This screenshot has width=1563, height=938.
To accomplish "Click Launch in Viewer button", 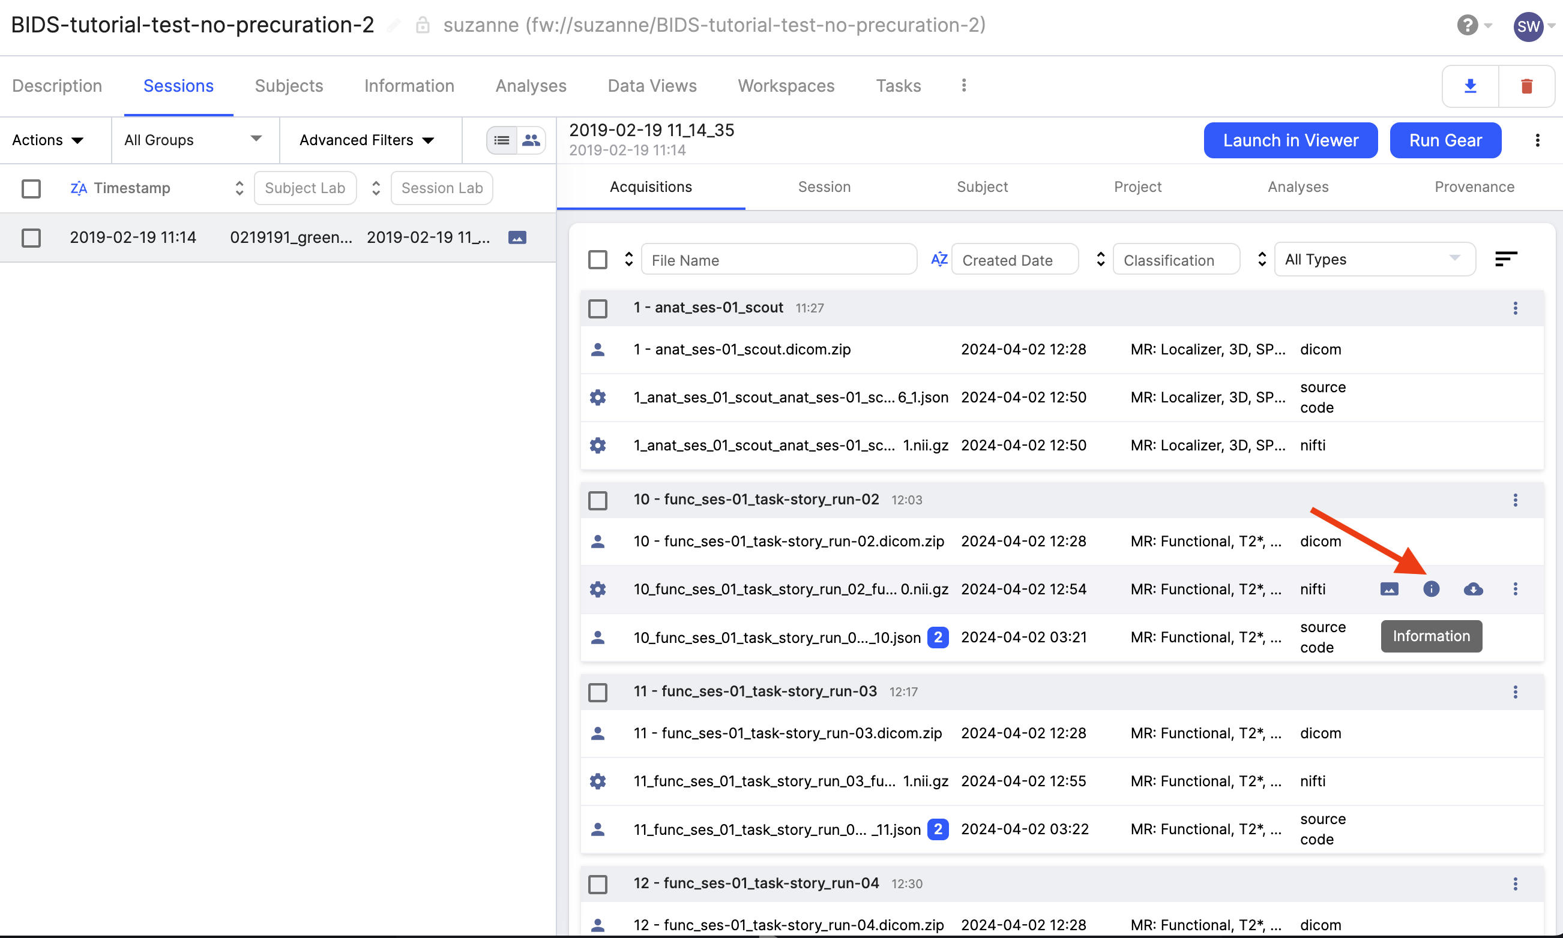I will point(1290,140).
